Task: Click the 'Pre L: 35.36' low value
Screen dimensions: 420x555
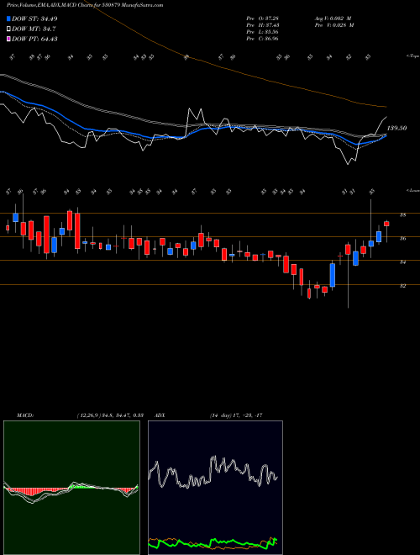Action: pos(262,32)
